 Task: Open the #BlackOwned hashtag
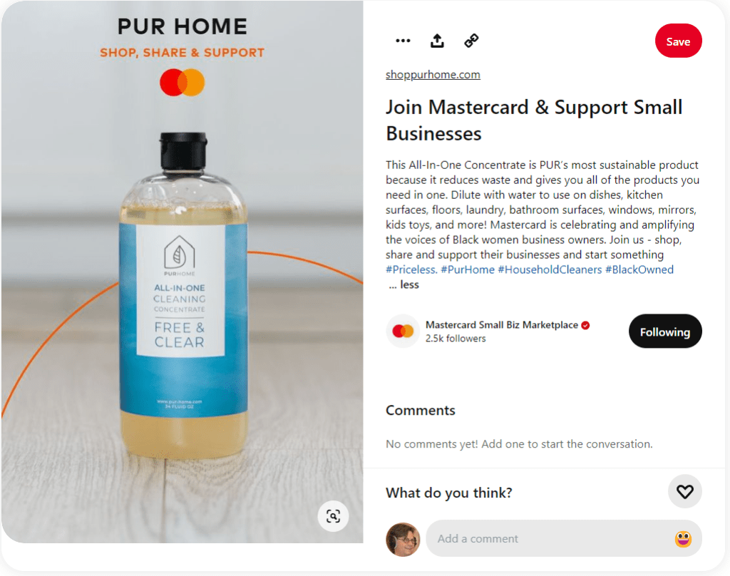pyautogui.click(x=639, y=269)
